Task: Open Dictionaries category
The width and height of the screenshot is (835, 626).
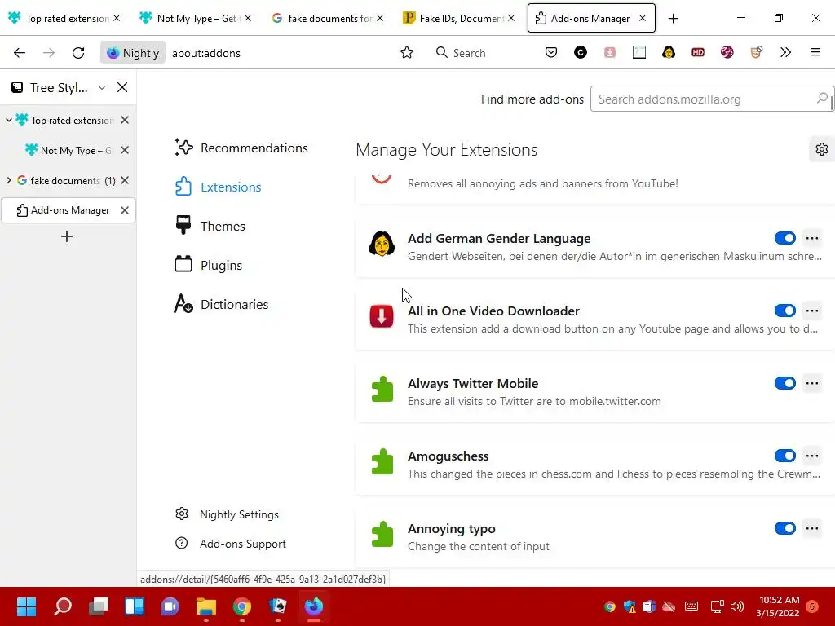Action: [x=221, y=305]
